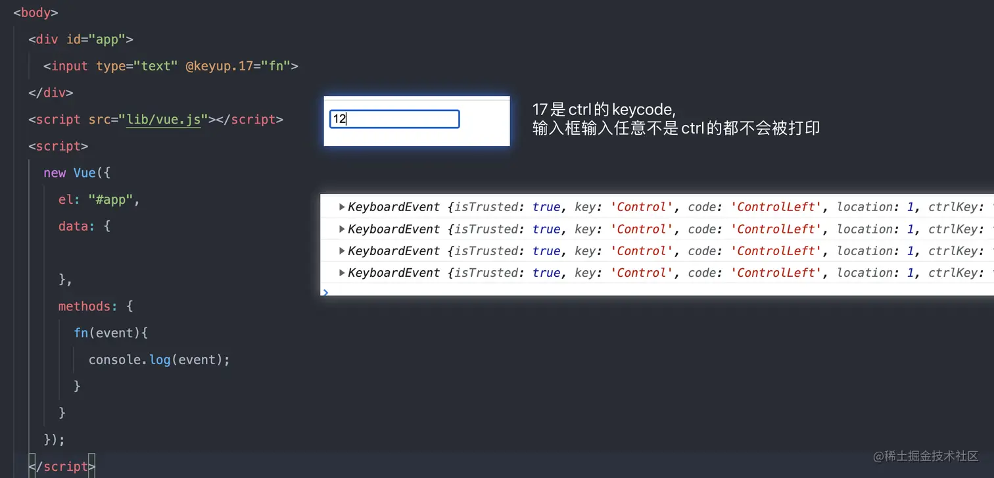Click the text input containing 12

(x=394, y=119)
